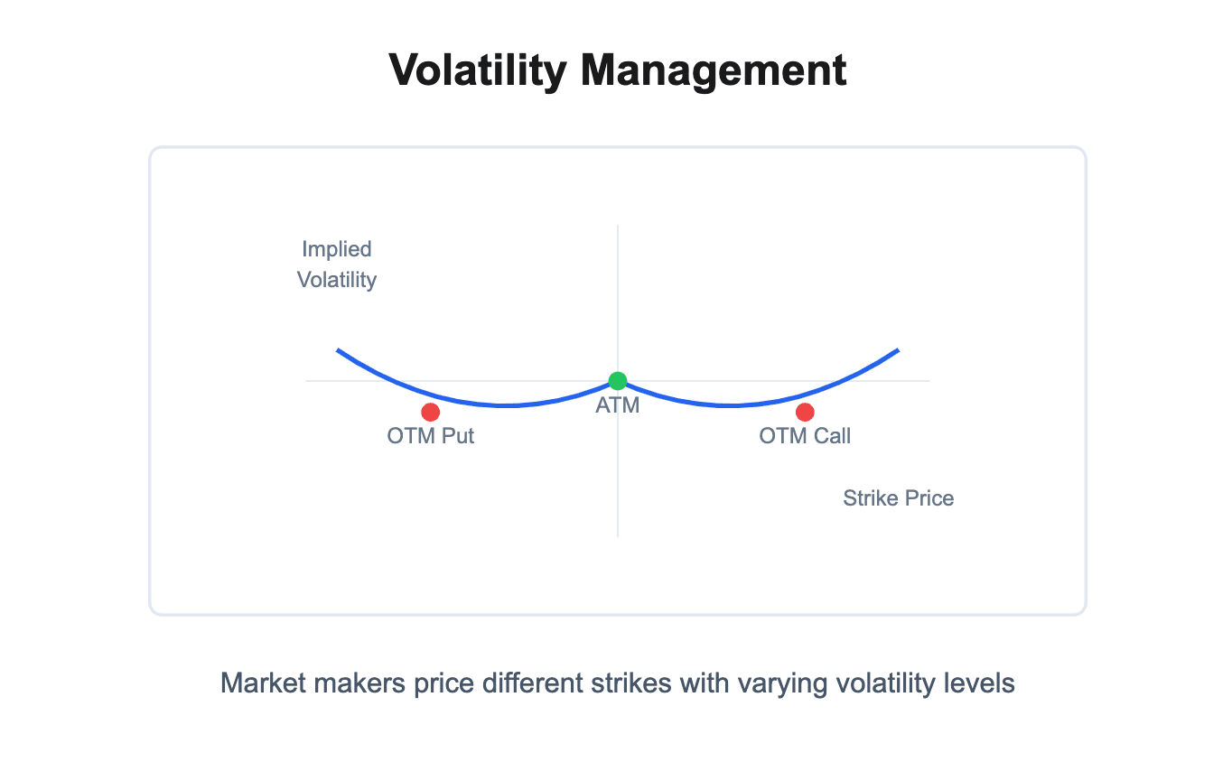Viewport: 1232px width, 762px height.
Task: Click the word "Implied" on the chart
Action: (337, 249)
